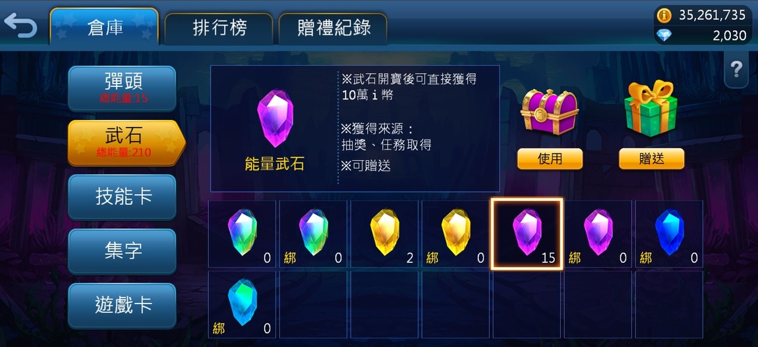This screenshot has width=758, height=347.
Task: Click the 使用 button
Action: pyautogui.click(x=550, y=159)
